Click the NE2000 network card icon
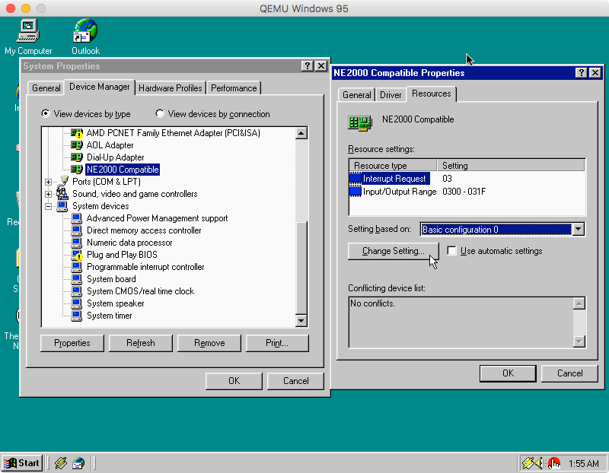 pos(360,122)
